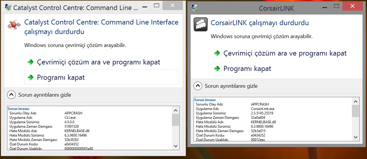367x159 pixels.
Task: Click 'Sorun imzası:' heading in Catalyst details
Action: pyautogui.click(x=19, y=108)
